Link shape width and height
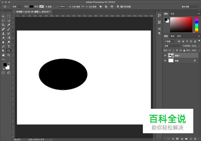The width and height of the screenshot is (201, 141). [83, 7]
